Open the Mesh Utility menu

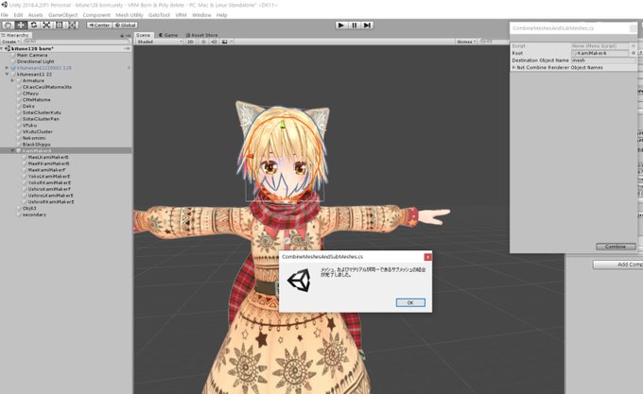coord(130,15)
